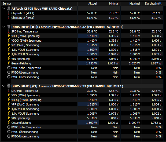Click the Sensor column header
The image size is (166, 142).
39,3
